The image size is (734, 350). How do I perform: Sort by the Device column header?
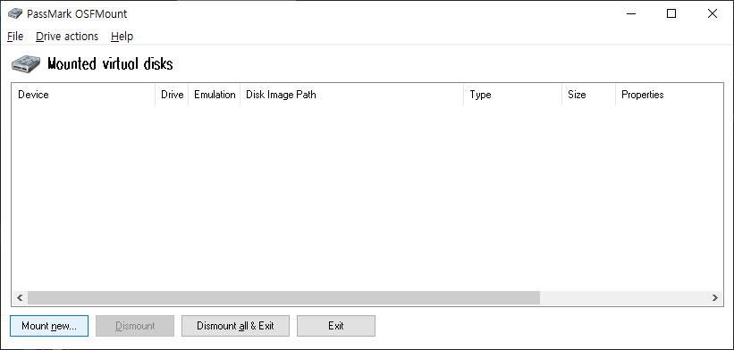83,95
